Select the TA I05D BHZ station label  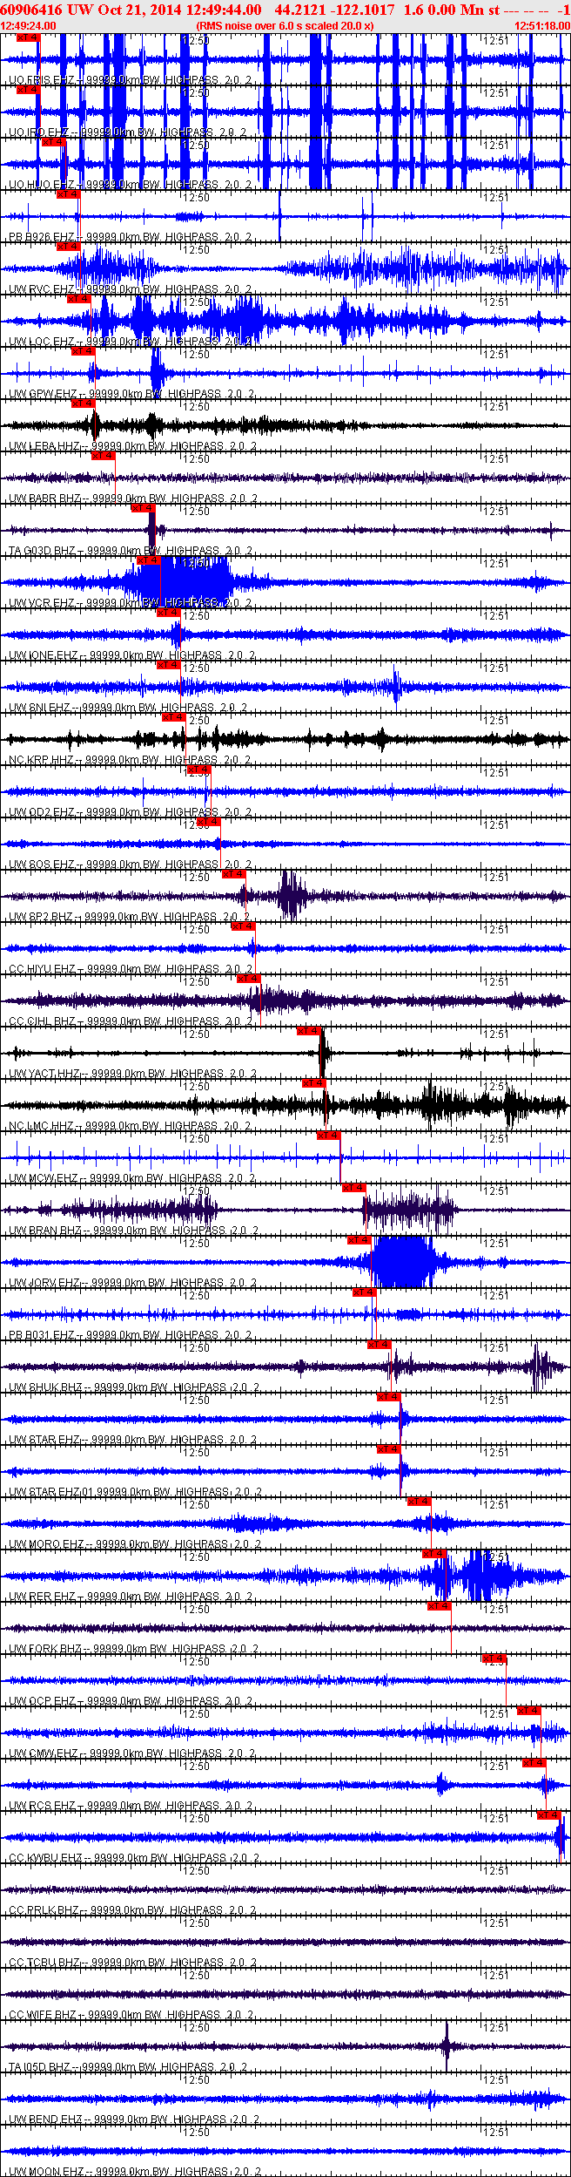click(x=129, y=2067)
